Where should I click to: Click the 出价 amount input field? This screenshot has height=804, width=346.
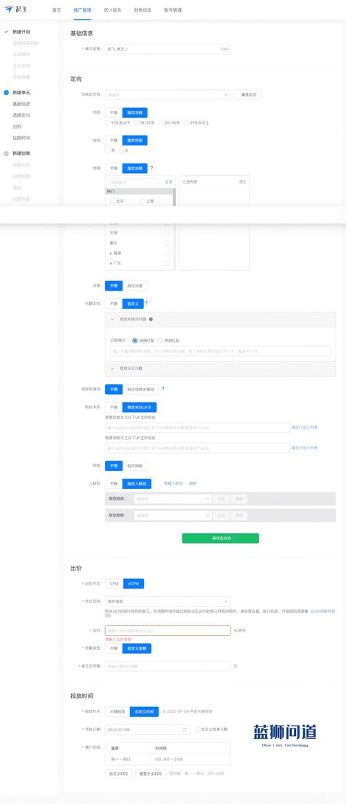click(168, 630)
